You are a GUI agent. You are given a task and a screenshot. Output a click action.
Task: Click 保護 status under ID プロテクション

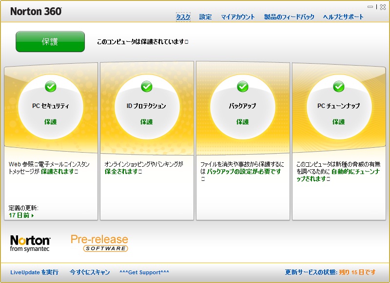pos(147,122)
